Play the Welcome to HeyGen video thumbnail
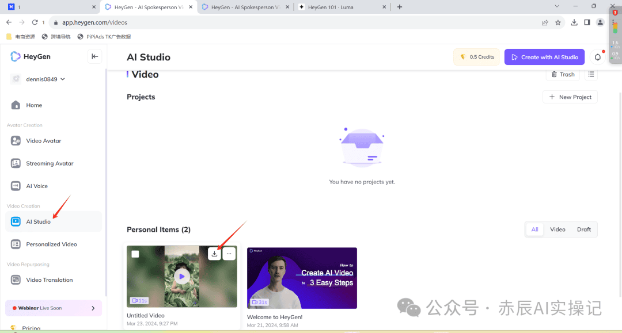The image size is (622, 333). 302,278
